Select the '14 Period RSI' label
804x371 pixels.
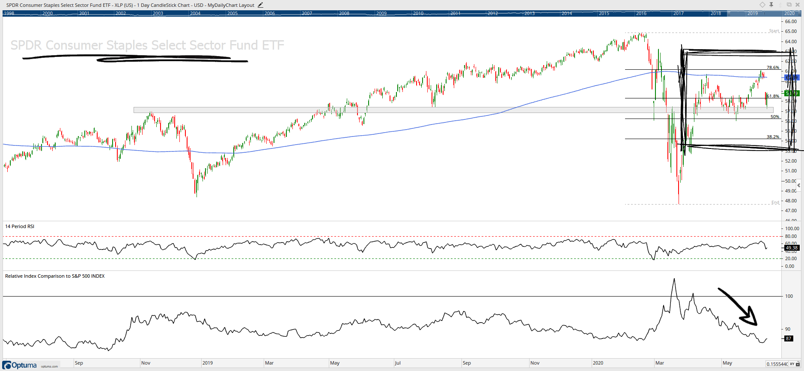pyautogui.click(x=20, y=226)
